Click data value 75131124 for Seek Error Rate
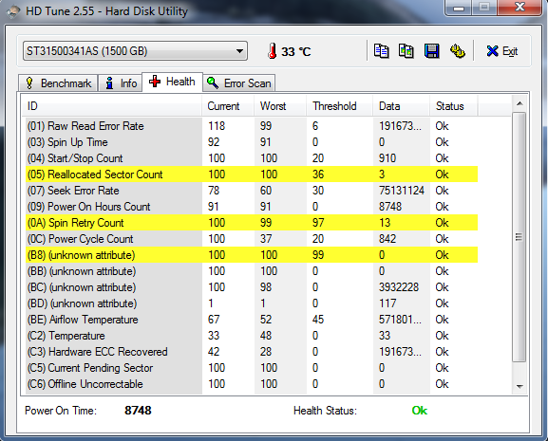This screenshot has height=441, width=548. (x=402, y=191)
